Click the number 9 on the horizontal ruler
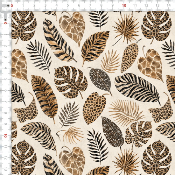This screenshot has width=175, height=175. tap(112, 5)
